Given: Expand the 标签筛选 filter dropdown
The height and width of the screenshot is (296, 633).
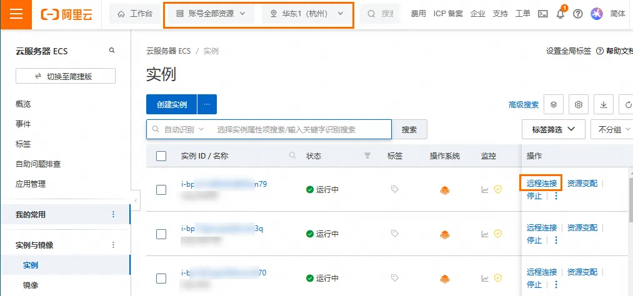Looking at the screenshot, I should point(553,129).
